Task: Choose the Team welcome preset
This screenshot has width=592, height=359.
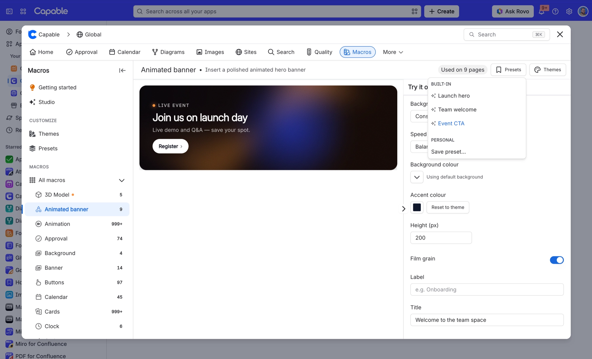Action: (477, 110)
